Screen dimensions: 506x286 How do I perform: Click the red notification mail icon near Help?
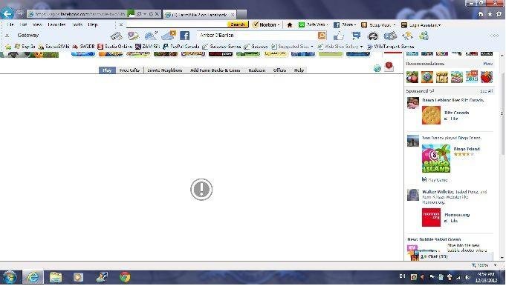[x=389, y=67]
